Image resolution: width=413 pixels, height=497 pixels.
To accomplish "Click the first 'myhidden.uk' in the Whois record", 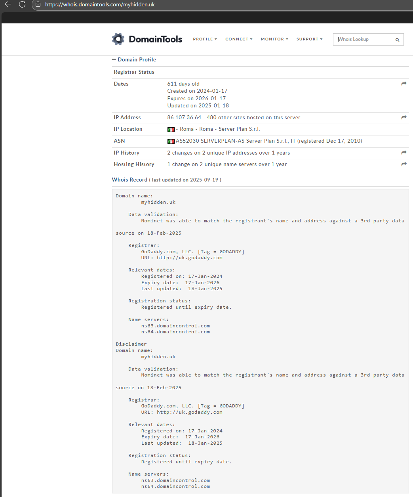I will point(158,202).
